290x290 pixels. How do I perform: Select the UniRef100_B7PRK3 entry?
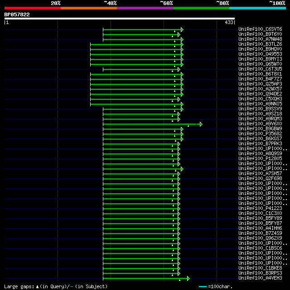[x=260, y=144]
